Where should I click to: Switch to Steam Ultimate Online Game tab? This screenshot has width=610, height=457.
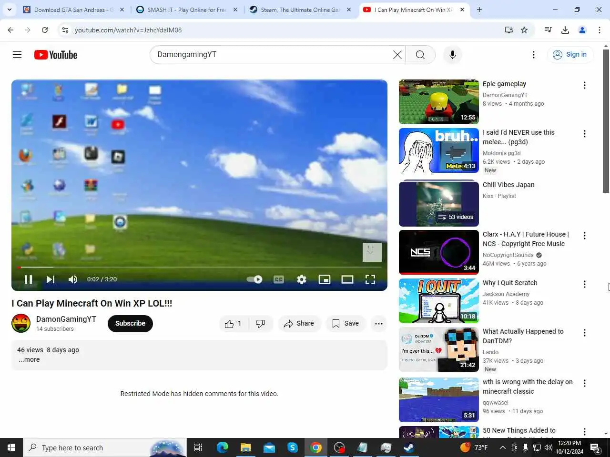tap(300, 10)
